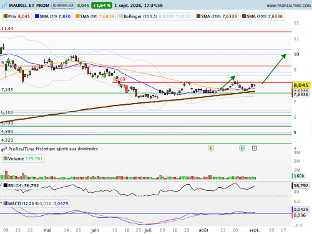Image resolution: width=312 pixels, height=234 pixels.
Task: Click the juil. label on time axis
Action: [x=149, y=230]
